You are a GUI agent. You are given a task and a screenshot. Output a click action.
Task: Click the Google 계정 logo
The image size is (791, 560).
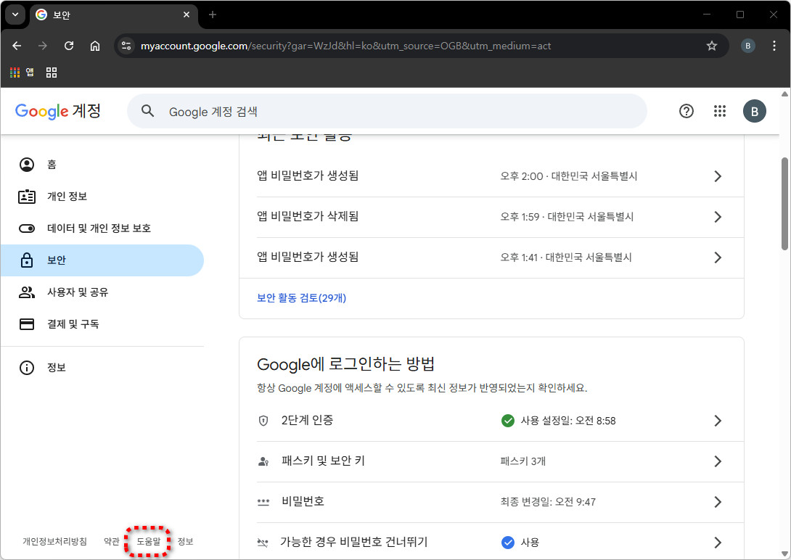point(58,111)
